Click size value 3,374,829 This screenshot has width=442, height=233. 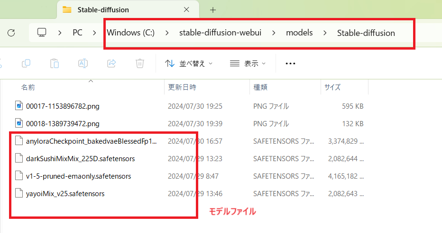pyautogui.click(x=346, y=141)
